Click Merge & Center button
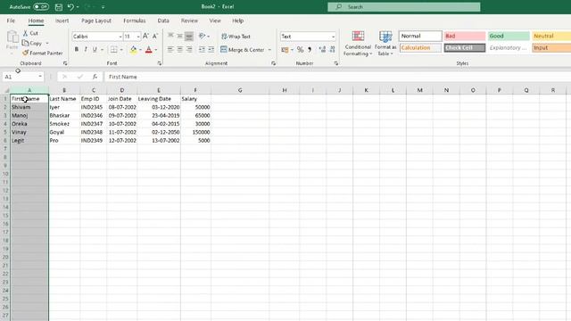The width and height of the screenshot is (571, 321). pos(242,50)
